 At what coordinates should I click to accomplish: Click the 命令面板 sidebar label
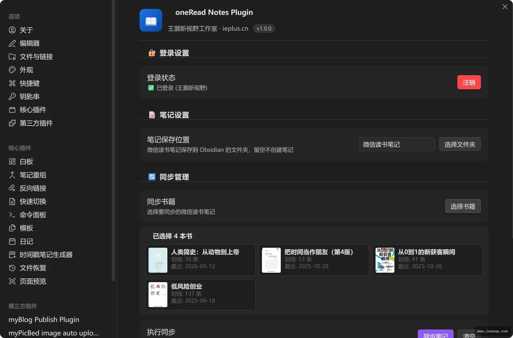tap(33, 215)
